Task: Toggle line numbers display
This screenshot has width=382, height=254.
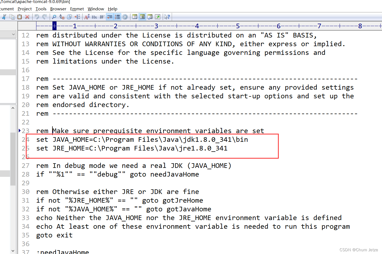Action: click(x=117, y=17)
